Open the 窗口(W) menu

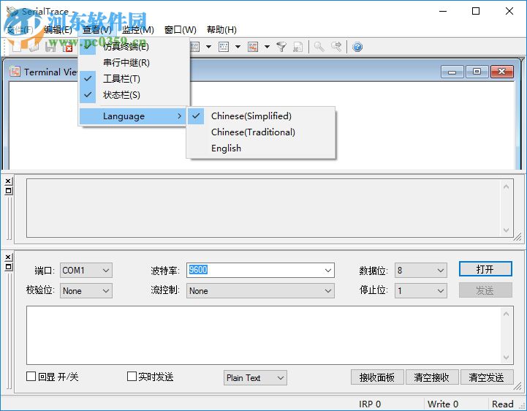pyautogui.click(x=180, y=29)
